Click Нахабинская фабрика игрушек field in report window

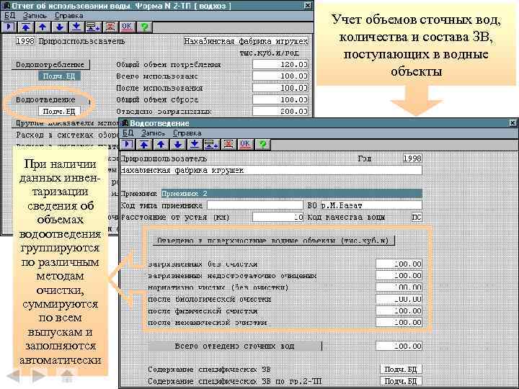(x=246, y=41)
